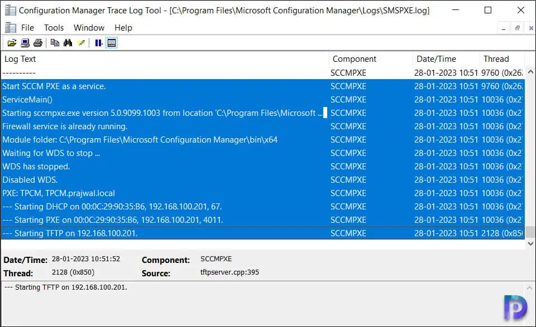The image size is (536, 327).
Task: Click the application icon in the title bar
Action: click(11, 11)
